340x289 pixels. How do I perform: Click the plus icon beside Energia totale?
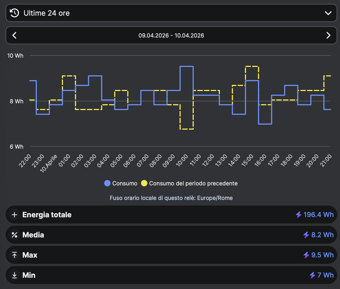(15, 215)
